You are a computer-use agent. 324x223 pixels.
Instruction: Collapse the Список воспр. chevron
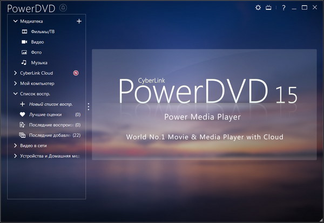coord(15,93)
